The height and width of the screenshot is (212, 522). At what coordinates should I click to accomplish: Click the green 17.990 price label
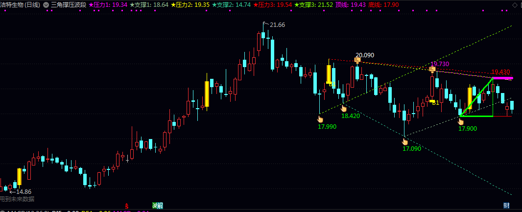(x=327, y=126)
